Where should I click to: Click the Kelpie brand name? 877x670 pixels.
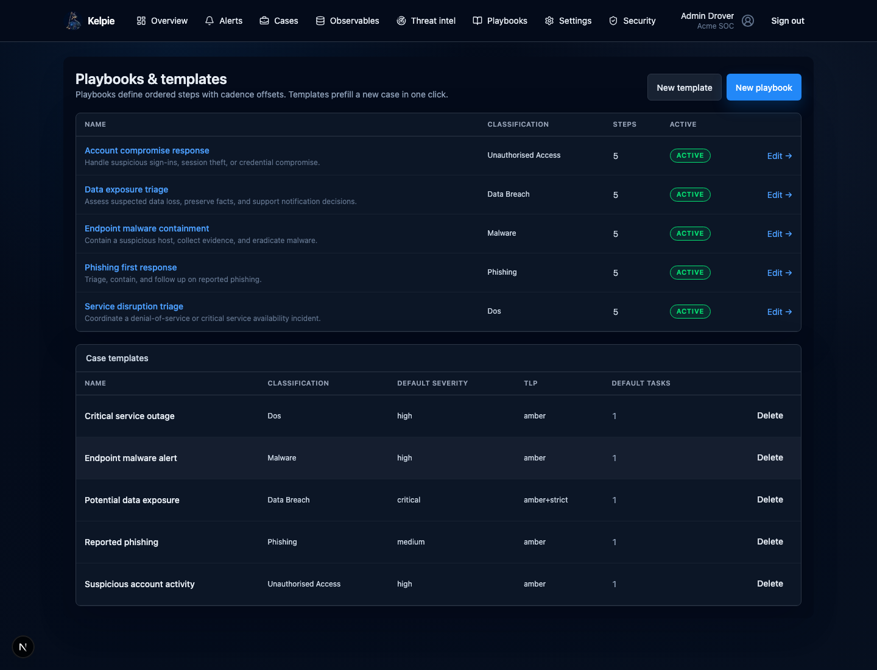101,21
